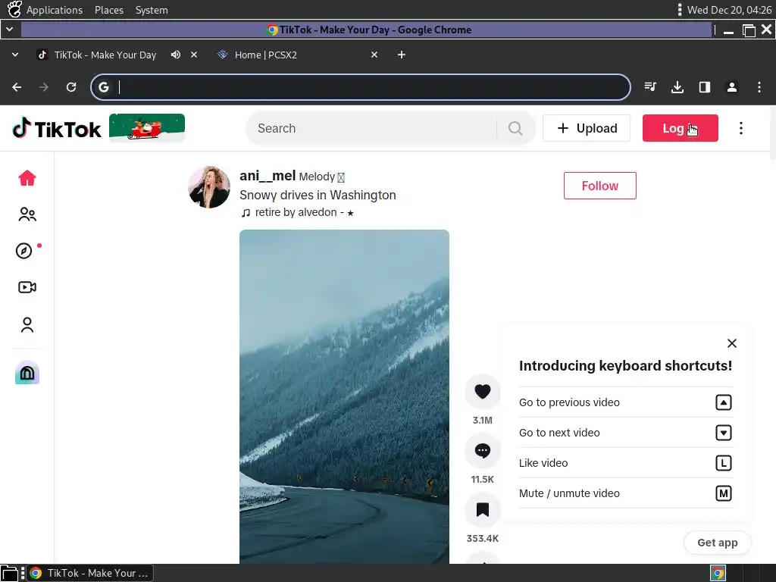Image resolution: width=776 pixels, height=582 pixels.
Task: Focus the Chrome address bar
Action: (x=360, y=87)
